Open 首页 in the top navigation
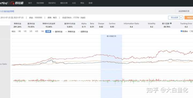 30,3
